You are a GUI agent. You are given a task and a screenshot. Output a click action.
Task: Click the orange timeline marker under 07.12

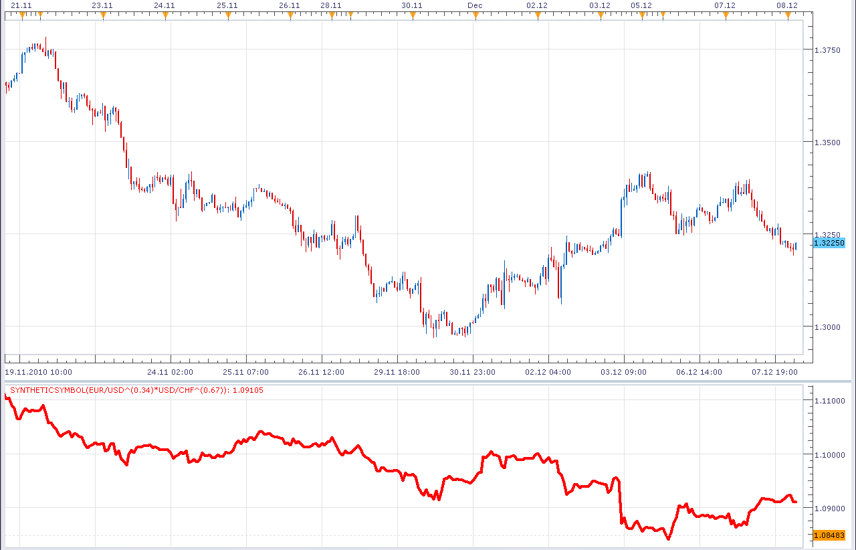[726, 14]
